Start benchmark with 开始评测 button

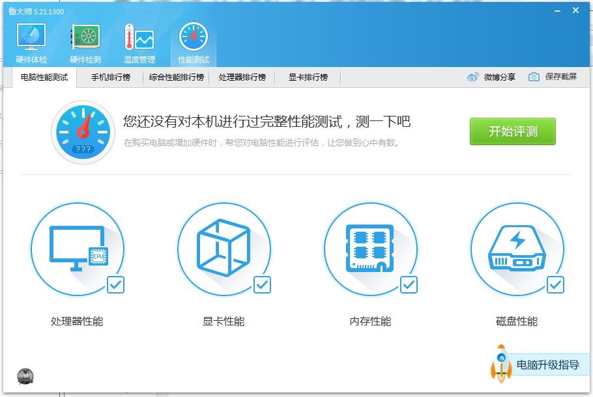513,131
